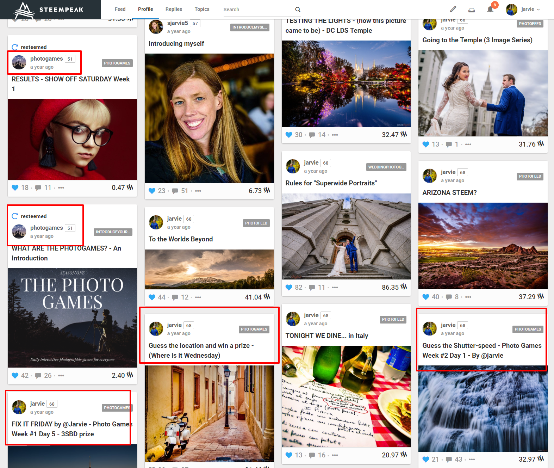
Task: Switch to the Feed tab
Action: click(120, 9)
